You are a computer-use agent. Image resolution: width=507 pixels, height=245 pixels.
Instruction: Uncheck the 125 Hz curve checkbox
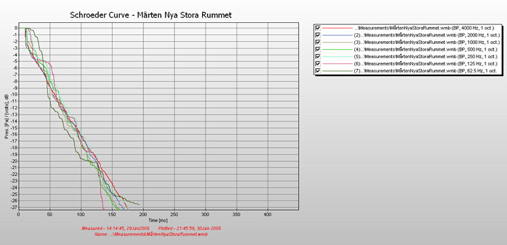pyautogui.click(x=318, y=63)
